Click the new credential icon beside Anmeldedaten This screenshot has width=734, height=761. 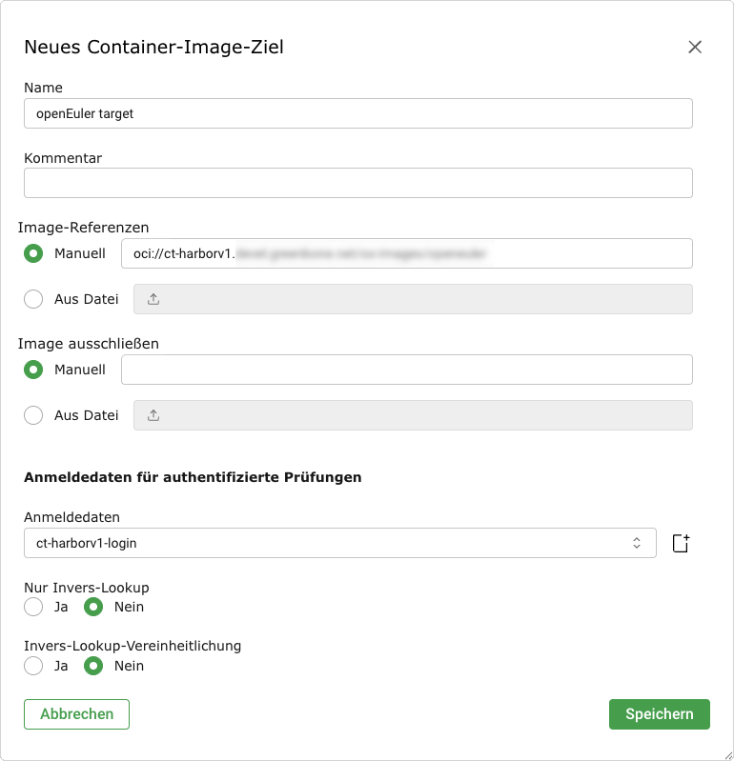tap(680, 543)
